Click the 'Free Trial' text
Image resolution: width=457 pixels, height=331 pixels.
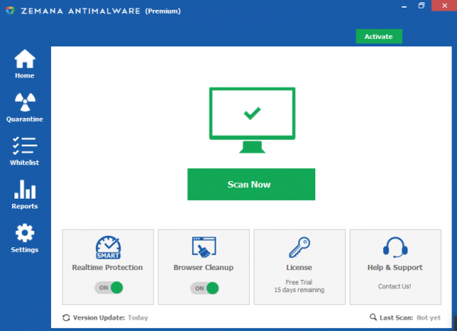299,282
